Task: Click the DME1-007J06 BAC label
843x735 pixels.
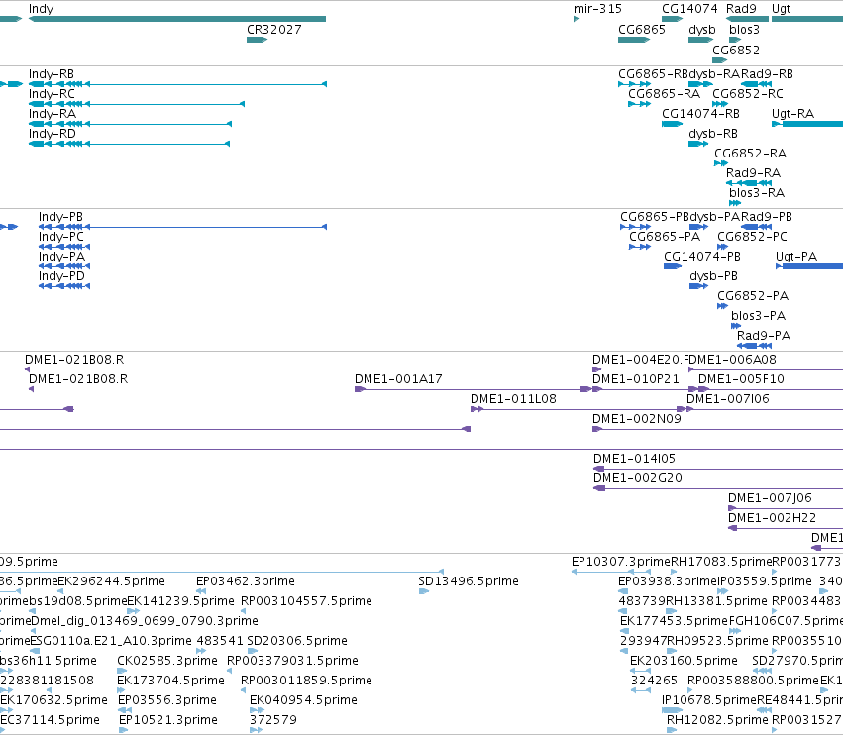Action: (770, 498)
